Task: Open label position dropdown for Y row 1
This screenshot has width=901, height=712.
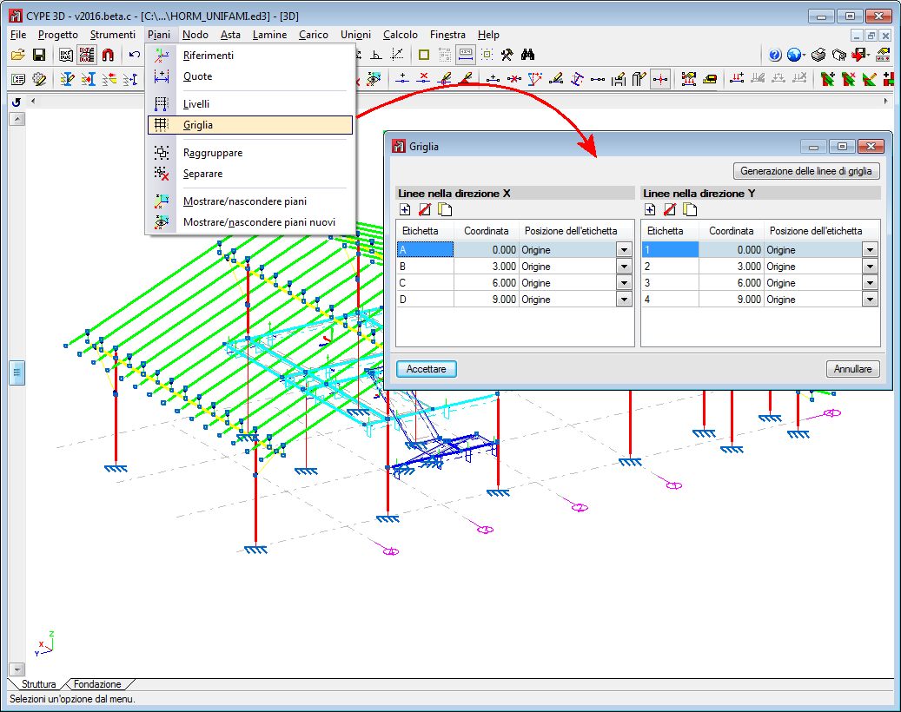Action: coord(870,250)
